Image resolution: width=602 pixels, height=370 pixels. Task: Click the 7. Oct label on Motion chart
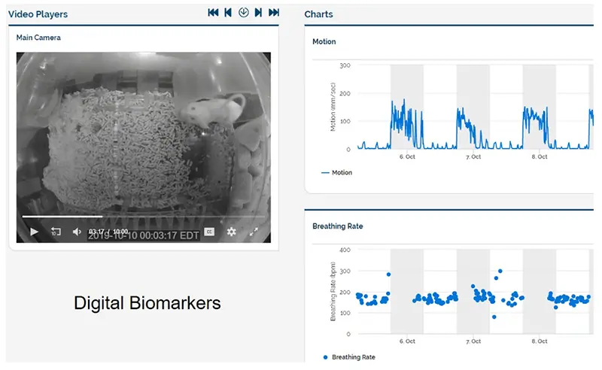tap(473, 157)
